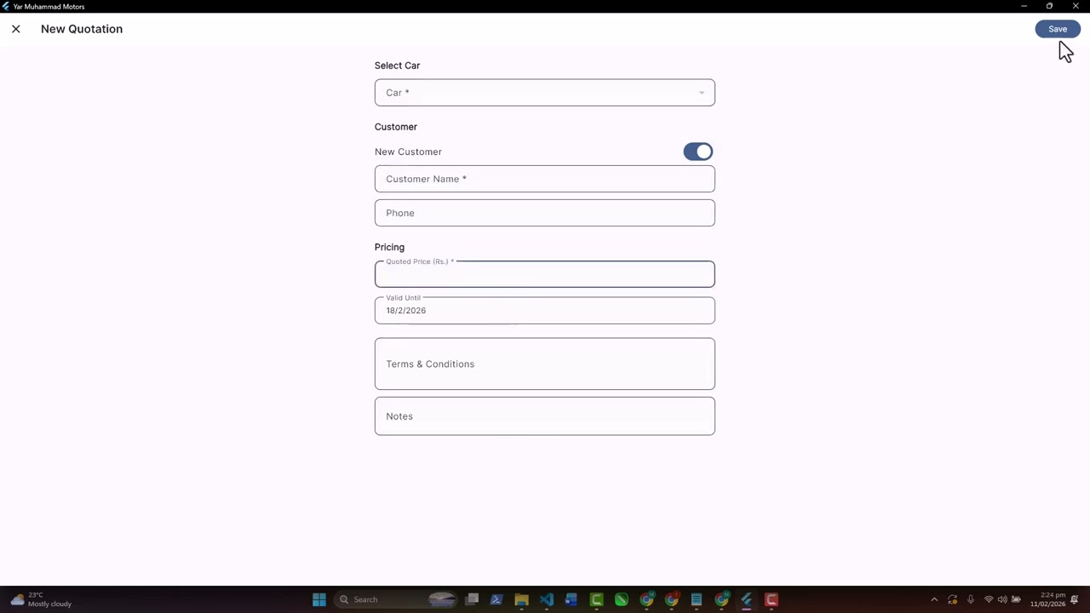Screen dimensions: 1090x613
Task: Save the new quotation
Action: [1058, 29]
